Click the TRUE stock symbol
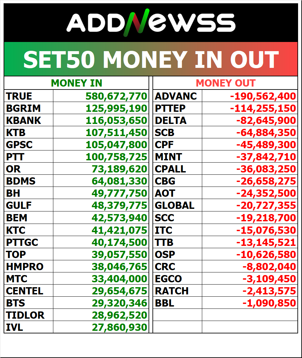The height and width of the screenshot is (358, 302). (x=19, y=96)
